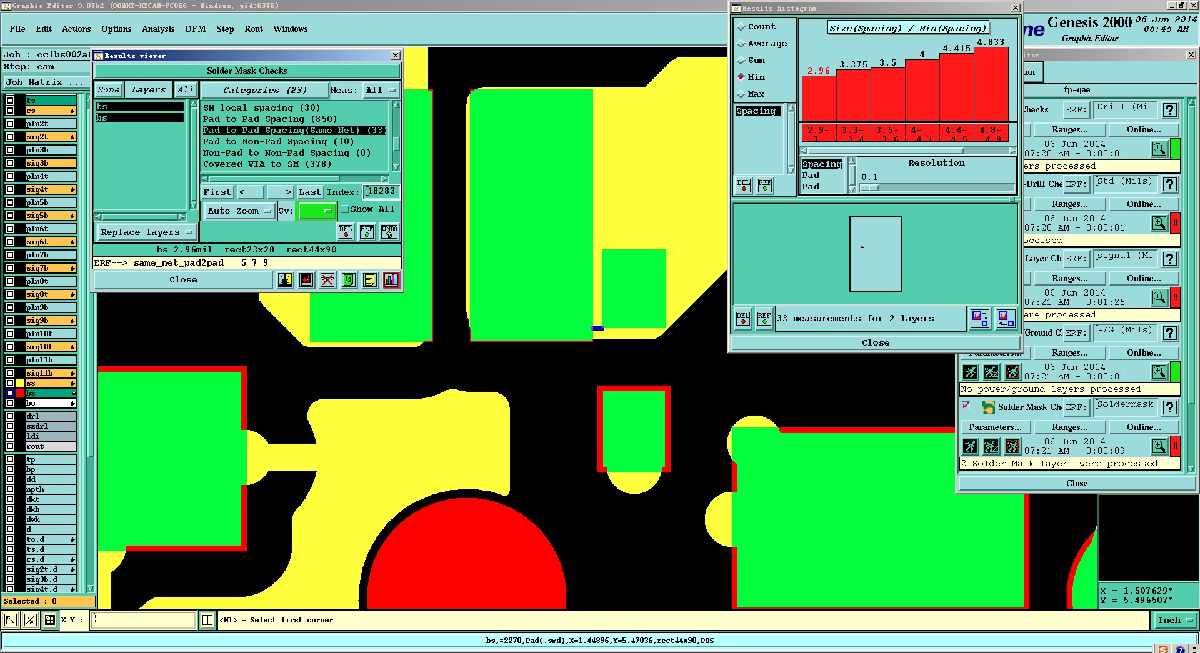Open the histogram icon in Results viewer
The image size is (1200, 653).
[x=391, y=280]
